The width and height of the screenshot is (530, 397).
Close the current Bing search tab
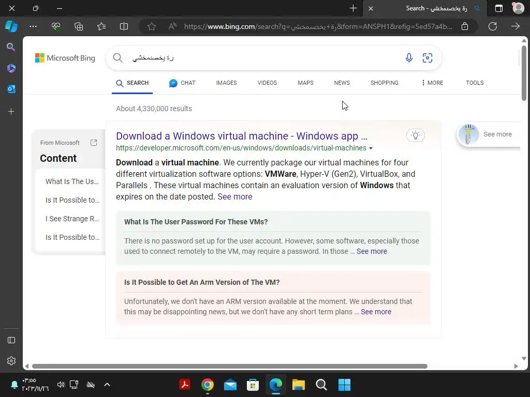[x=371, y=8]
